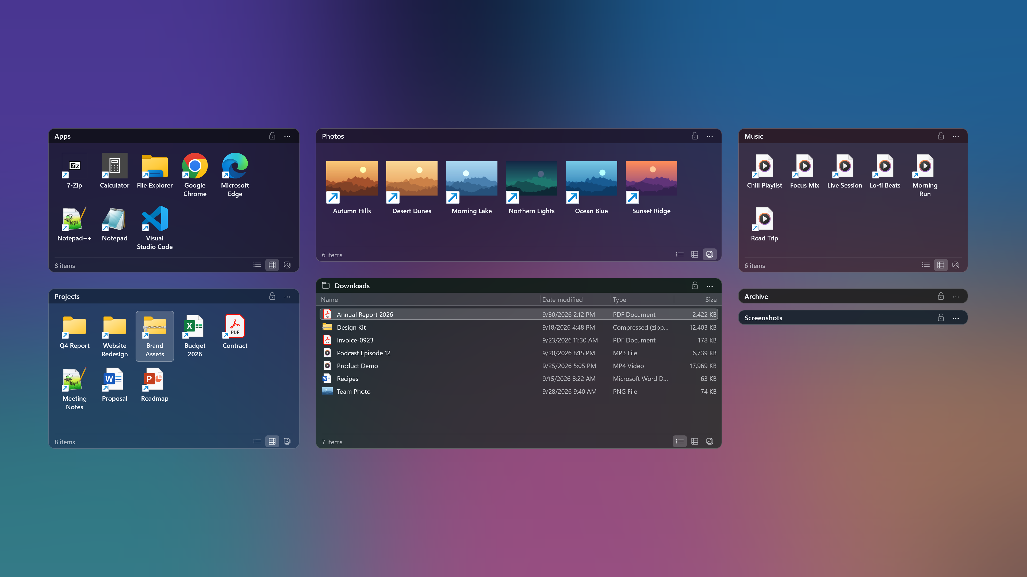Image resolution: width=1027 pixels, height=577 pixels.
Task: Open the Road Trip music file
Action: pos(764,224)
